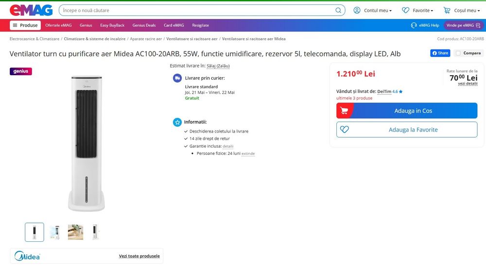Go to Electrocasnice & Climatizare breadcrumb
This screenshot has width=486, height=267.
pos(35,39)
